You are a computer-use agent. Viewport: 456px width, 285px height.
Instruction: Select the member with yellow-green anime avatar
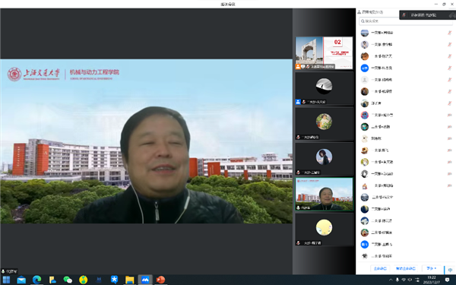[x=406, y=162]
